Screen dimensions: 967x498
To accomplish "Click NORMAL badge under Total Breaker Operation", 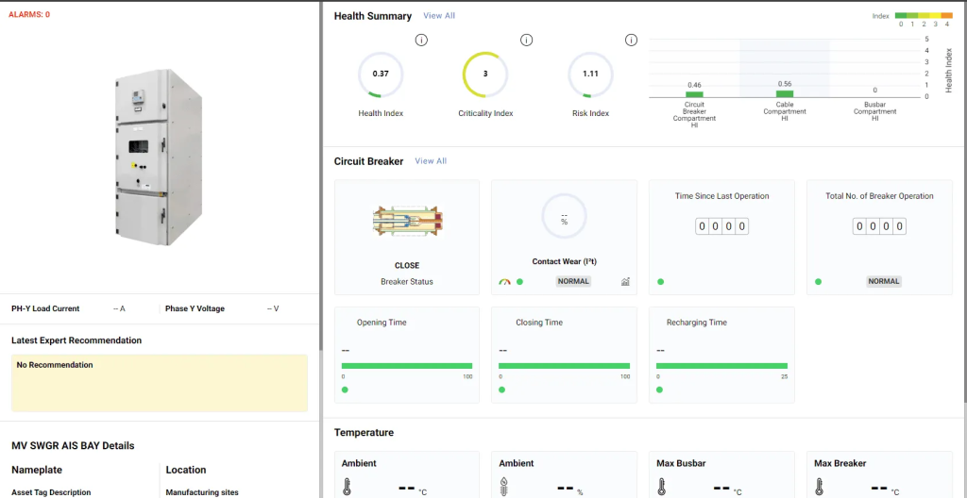I will click(x=884, y=281).
